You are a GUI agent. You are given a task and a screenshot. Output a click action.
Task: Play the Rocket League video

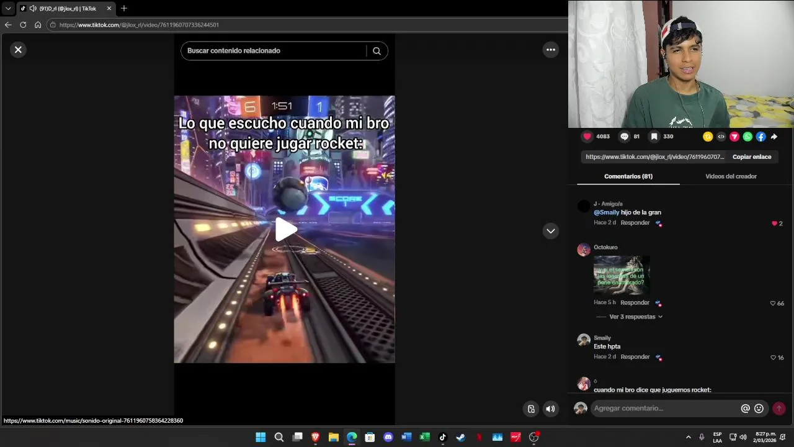[x=285, y=230]
